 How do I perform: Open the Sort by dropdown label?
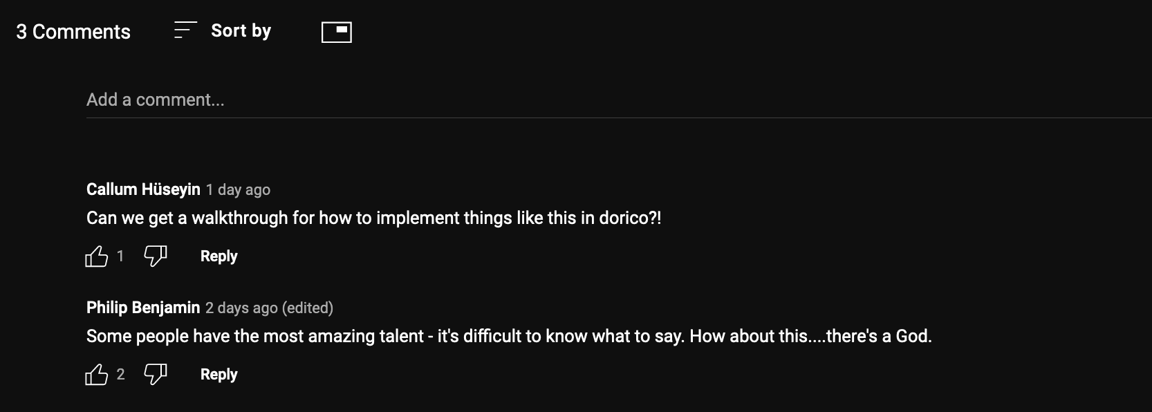click(241, 31)
